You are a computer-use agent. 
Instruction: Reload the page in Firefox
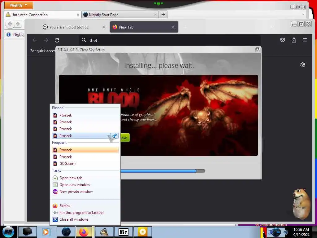(x=57, y=40)
